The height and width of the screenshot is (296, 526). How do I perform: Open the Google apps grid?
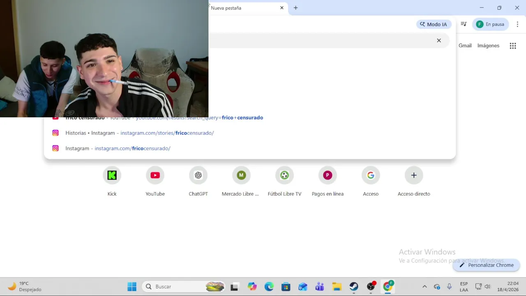pos(513,46)
